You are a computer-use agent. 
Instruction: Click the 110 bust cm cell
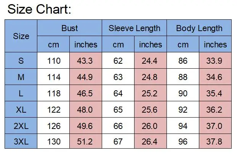click(x=53, y=61)
